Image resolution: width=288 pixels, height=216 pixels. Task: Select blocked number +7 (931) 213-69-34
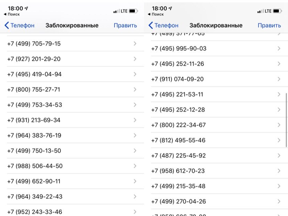coord(75,120)
